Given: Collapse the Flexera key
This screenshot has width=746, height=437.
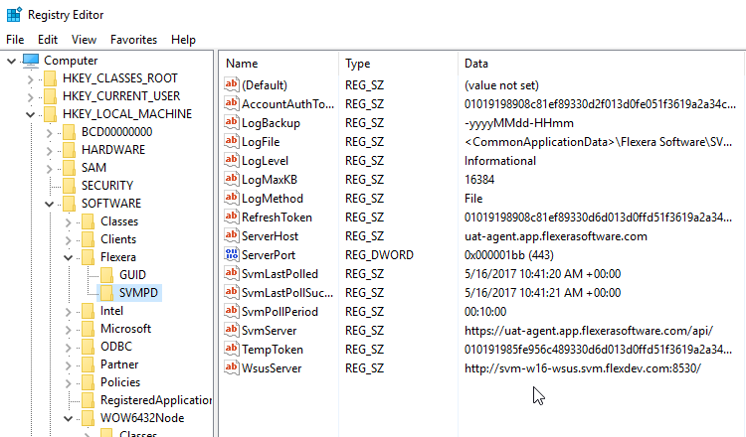Looking at the screenshot, I should tap(68, 258).
